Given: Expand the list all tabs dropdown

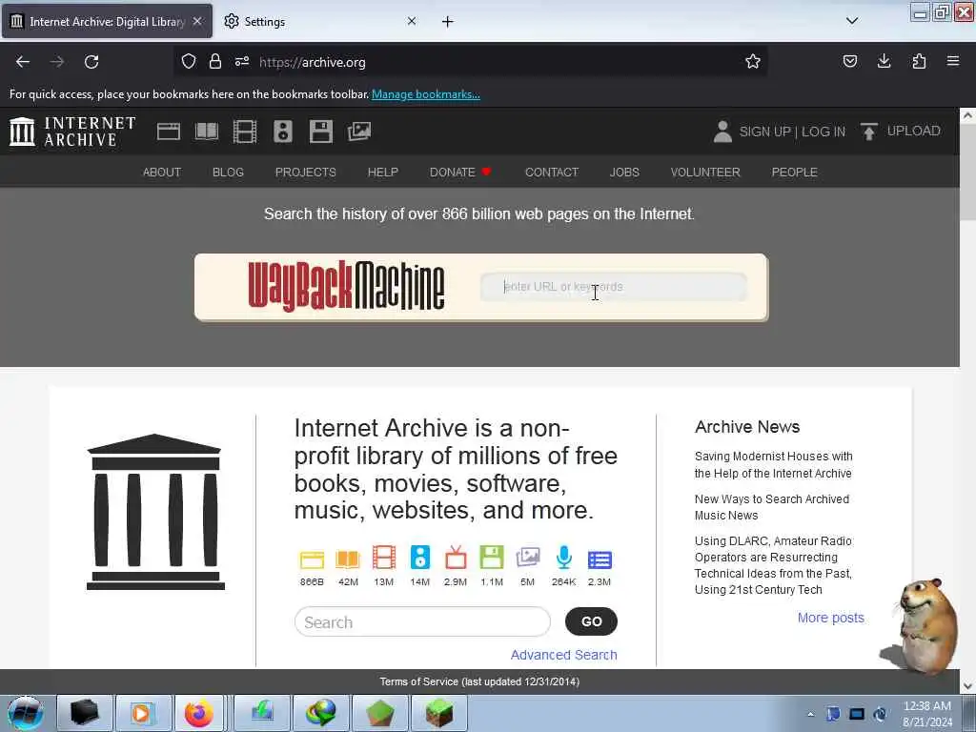Looking at the screenshot, I should pos(852,21).
